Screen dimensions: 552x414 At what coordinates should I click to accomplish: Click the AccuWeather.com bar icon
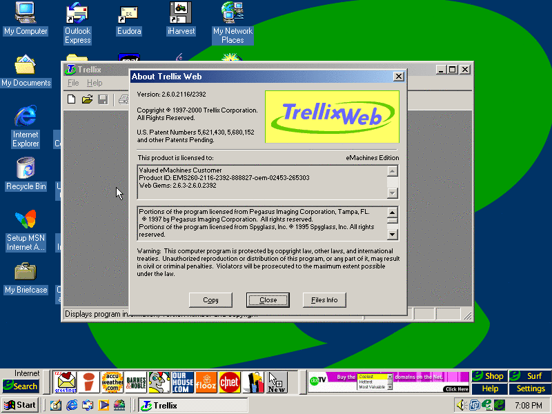pos(112,382)
